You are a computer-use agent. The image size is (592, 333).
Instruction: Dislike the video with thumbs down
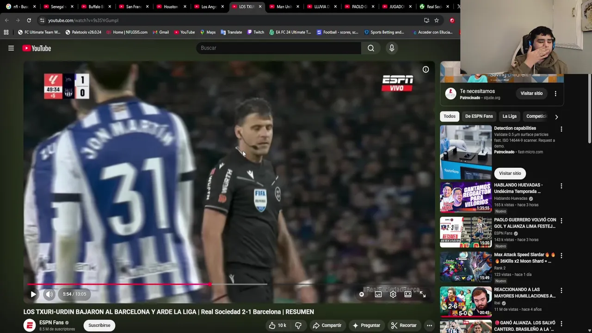[298, 326]
